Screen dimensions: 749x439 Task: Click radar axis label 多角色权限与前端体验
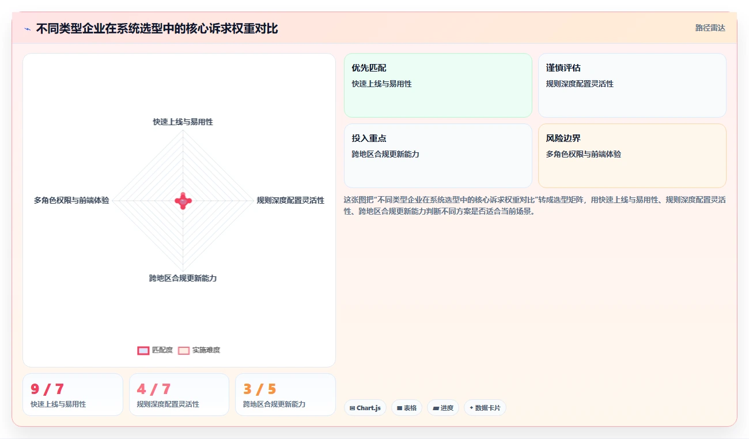71,200
